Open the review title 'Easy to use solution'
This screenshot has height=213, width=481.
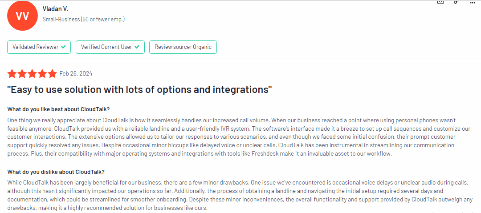pyautogui.click(x=139, y=90)
